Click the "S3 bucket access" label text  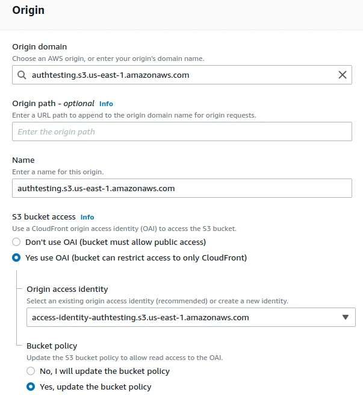[44, 216]
